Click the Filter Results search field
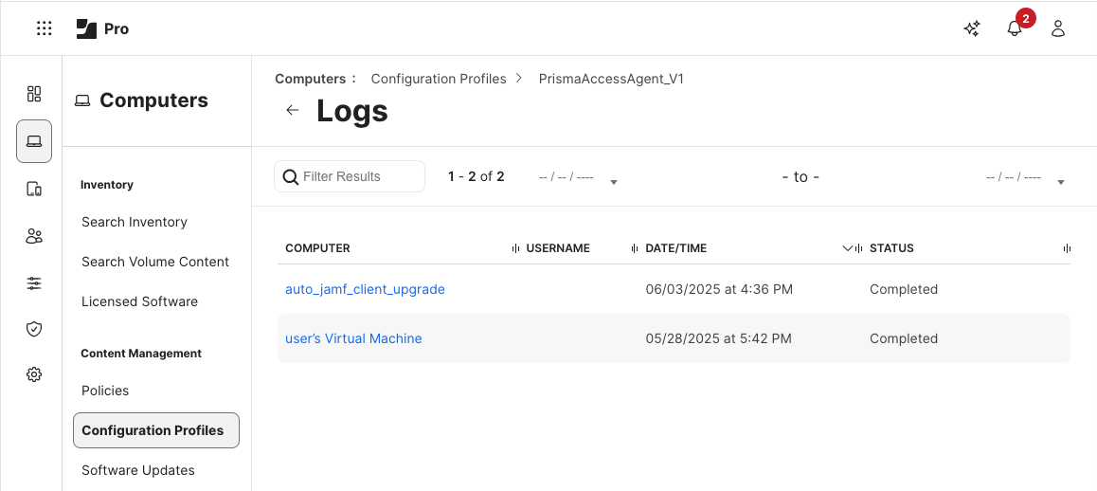The image size is (1097, 491). click(x=357, y=176)
